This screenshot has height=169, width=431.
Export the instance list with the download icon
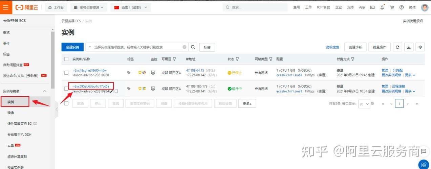tap(409, 47)
